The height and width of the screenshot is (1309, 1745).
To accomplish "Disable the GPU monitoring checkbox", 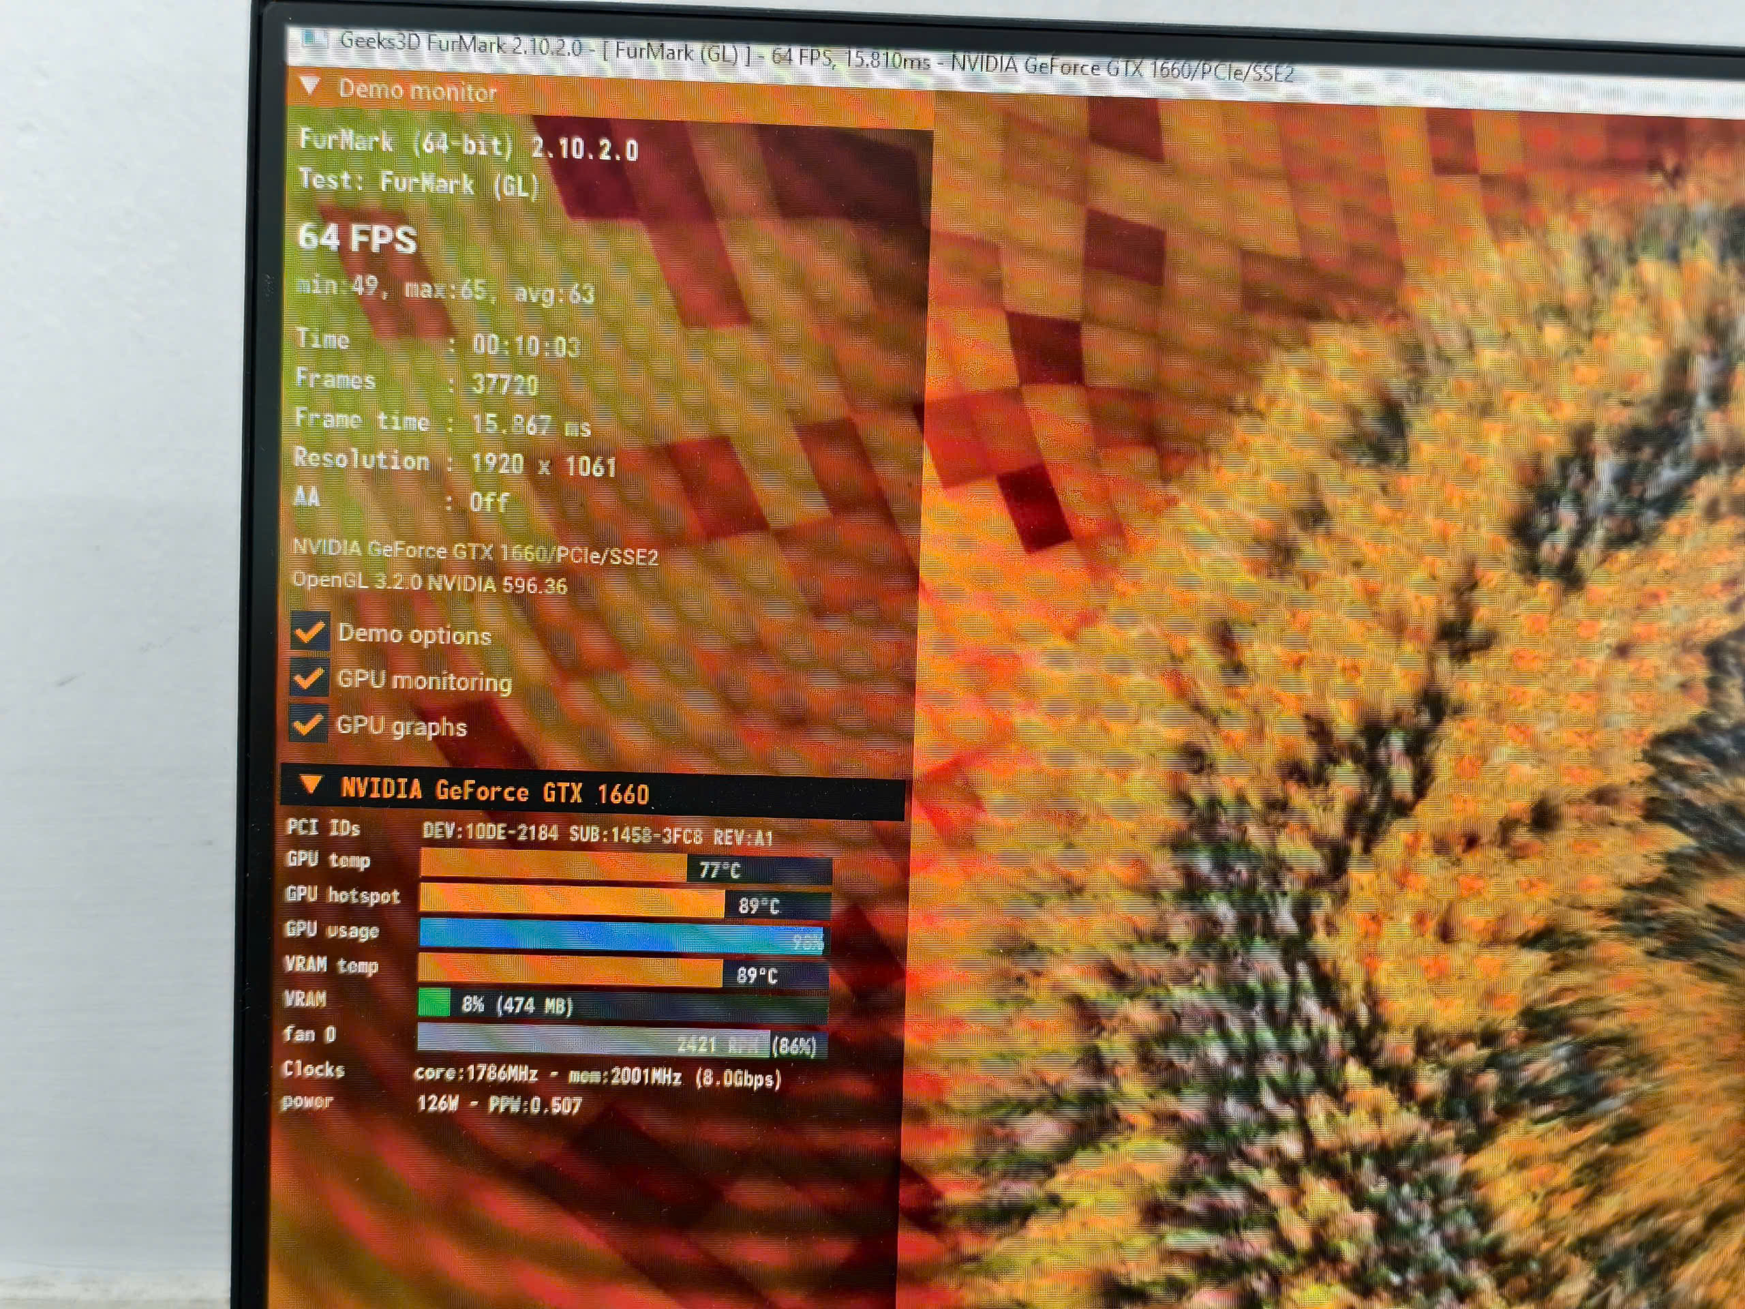I will pos(309,677).
